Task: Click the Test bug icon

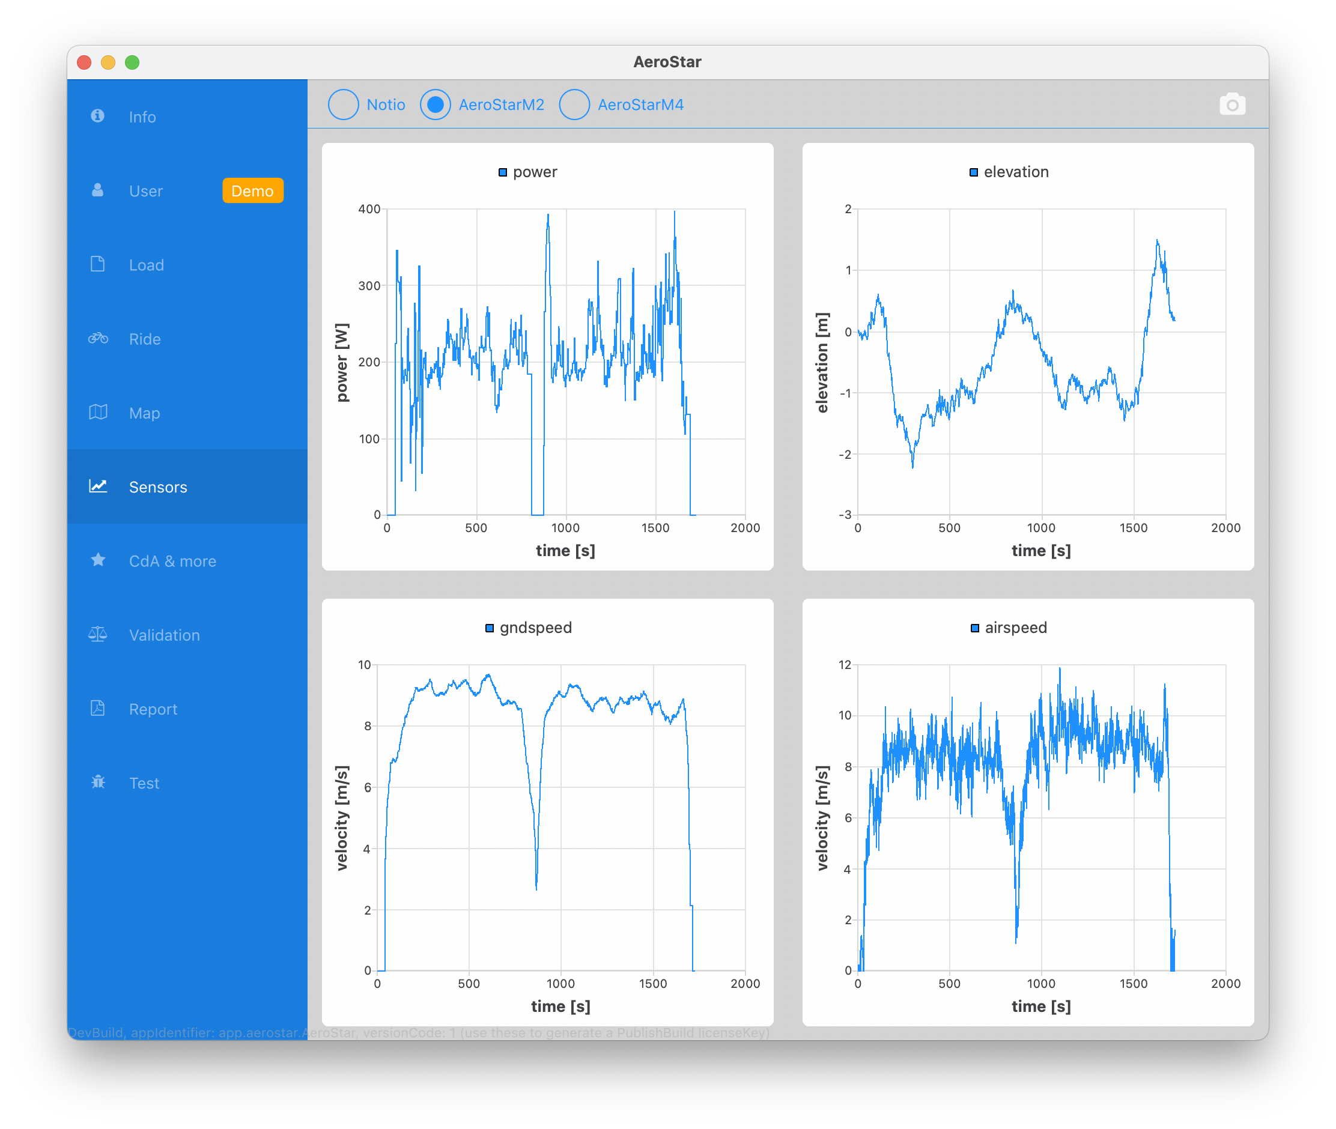Action: (x=98, y=782)
